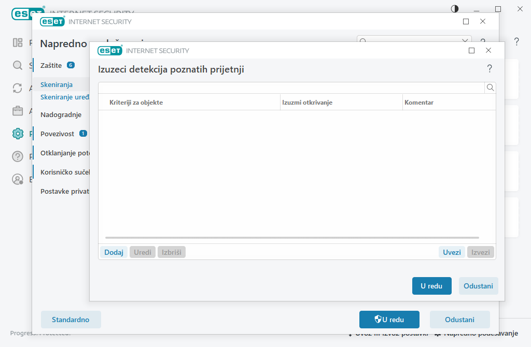Select Povezivost in advanced setup sidebar
This screenshot has width=531, height=347.
(57, 134)
